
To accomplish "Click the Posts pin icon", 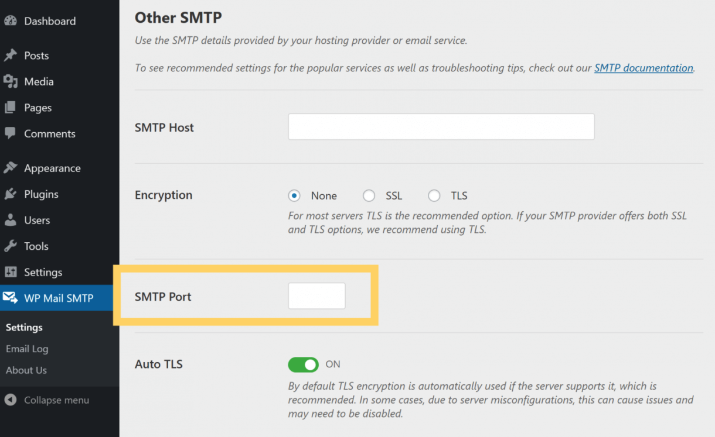I will (12, 55).
